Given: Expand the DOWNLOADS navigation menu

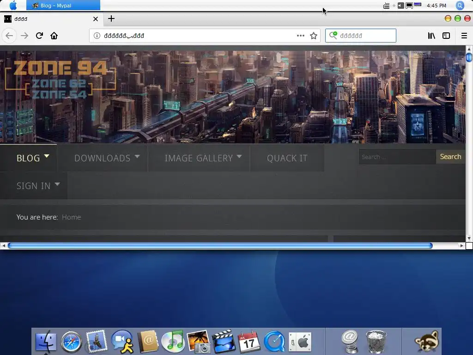Looking at the screenshot, I should click(103, 158).
